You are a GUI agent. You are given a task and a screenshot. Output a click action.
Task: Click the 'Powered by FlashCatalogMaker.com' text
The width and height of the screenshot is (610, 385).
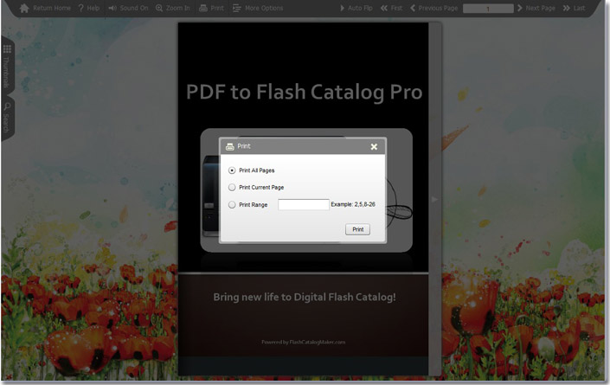click(304, 343)
